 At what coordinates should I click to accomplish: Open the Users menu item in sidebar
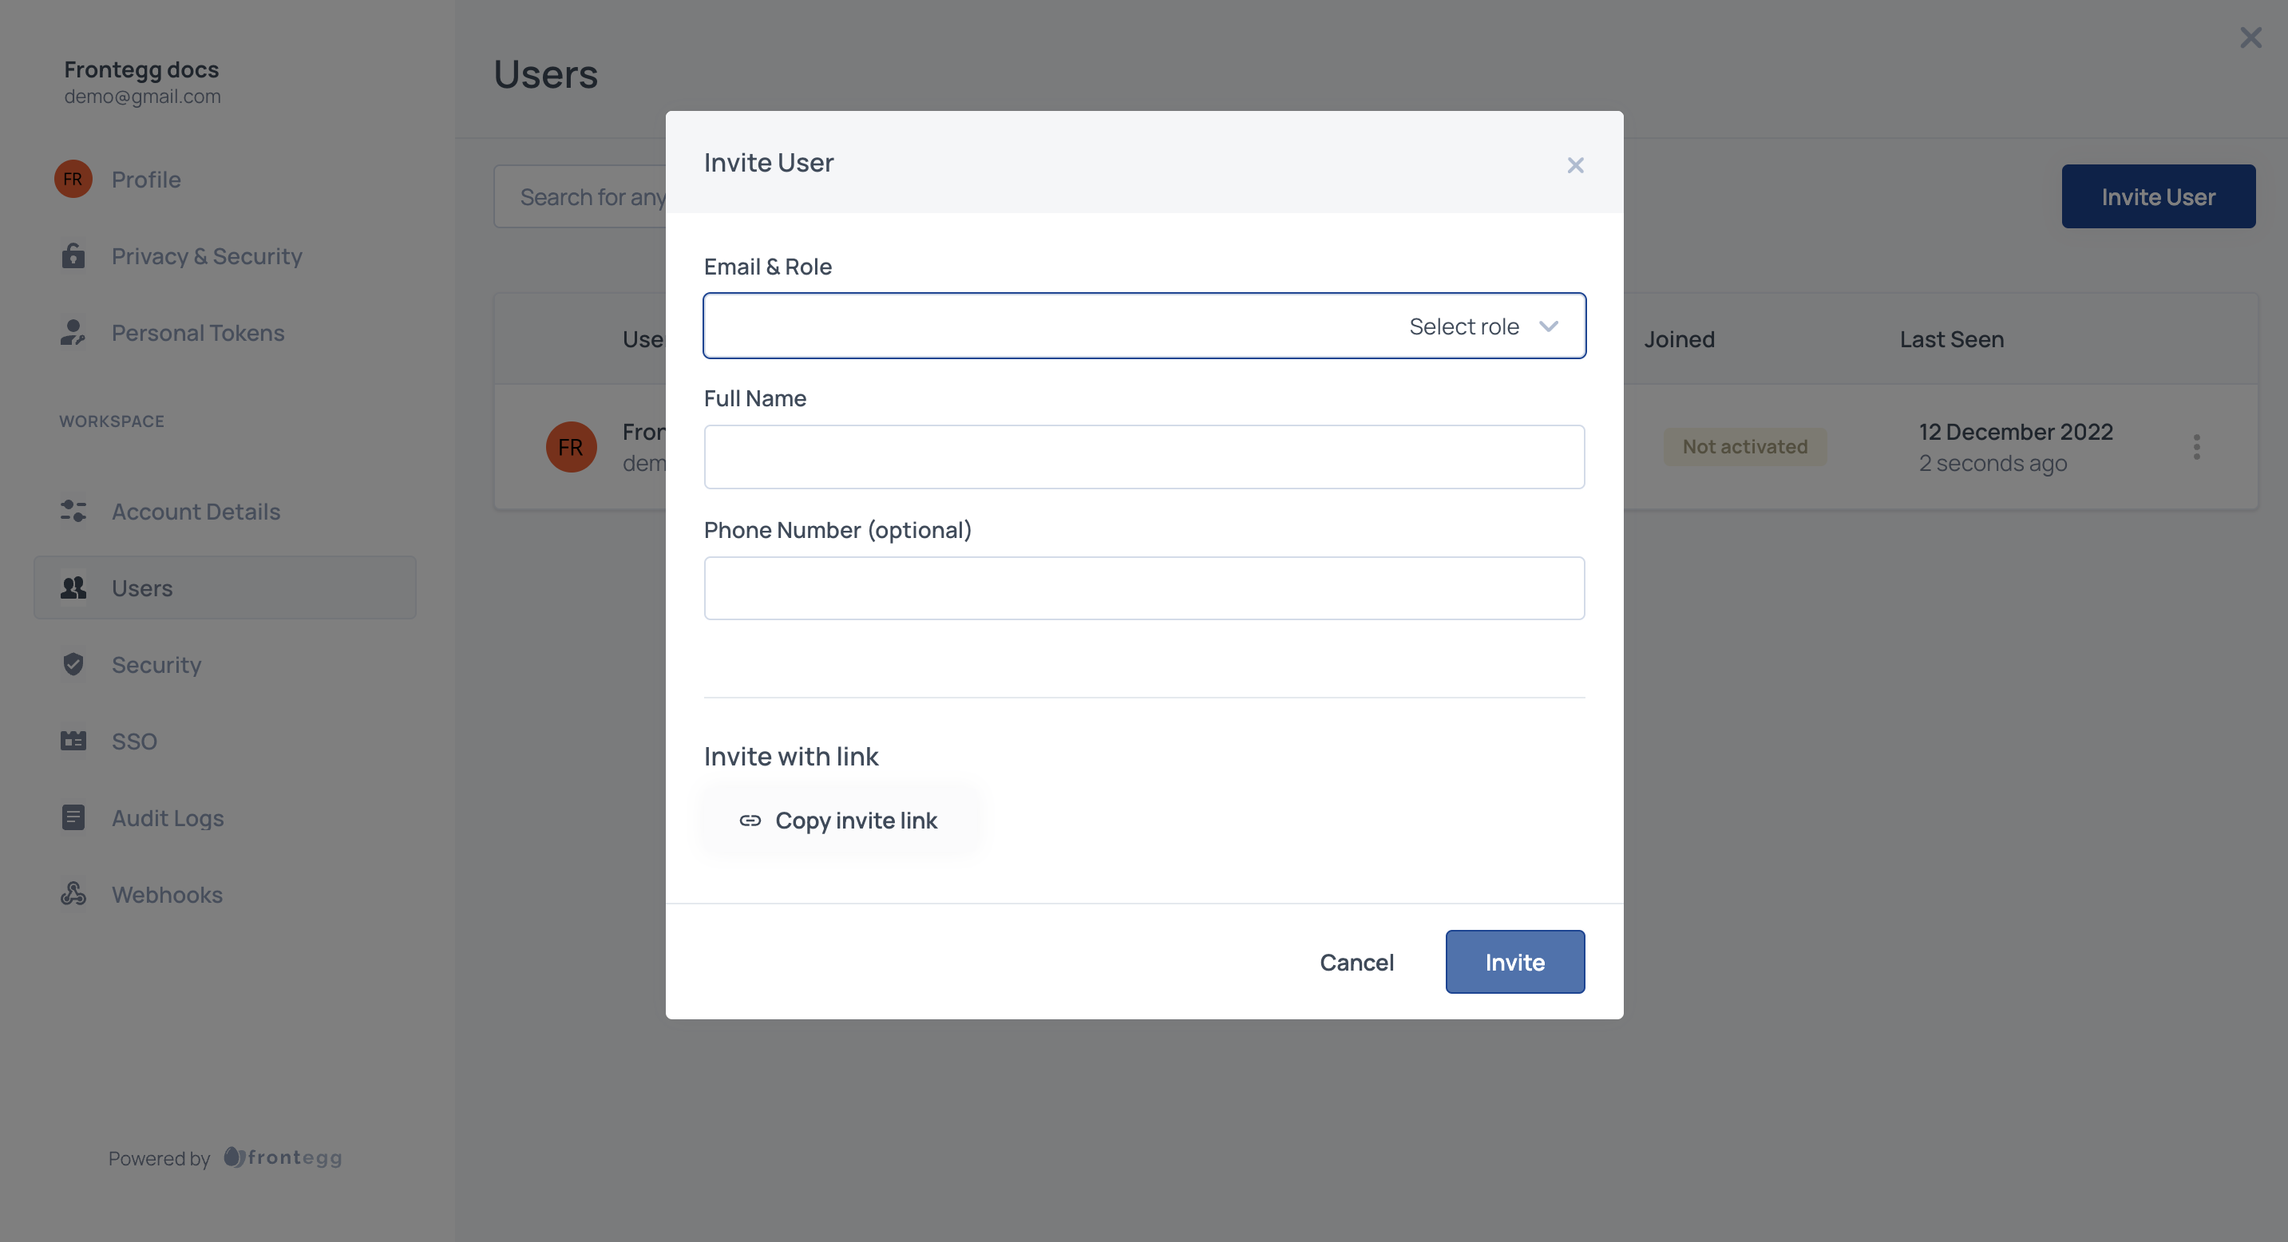142,587
